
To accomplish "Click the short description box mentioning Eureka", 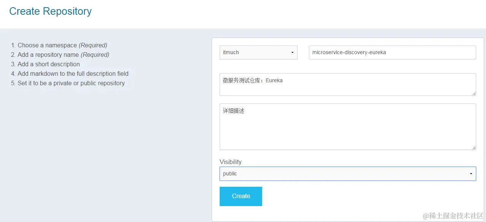I will (348, 84).
